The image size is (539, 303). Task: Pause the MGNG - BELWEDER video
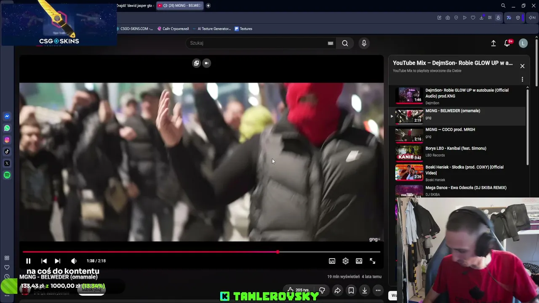point(28,261)
